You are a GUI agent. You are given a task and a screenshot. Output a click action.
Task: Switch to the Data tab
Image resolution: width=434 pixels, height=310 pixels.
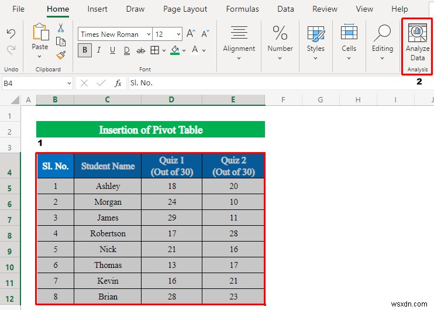pos(285,9)
